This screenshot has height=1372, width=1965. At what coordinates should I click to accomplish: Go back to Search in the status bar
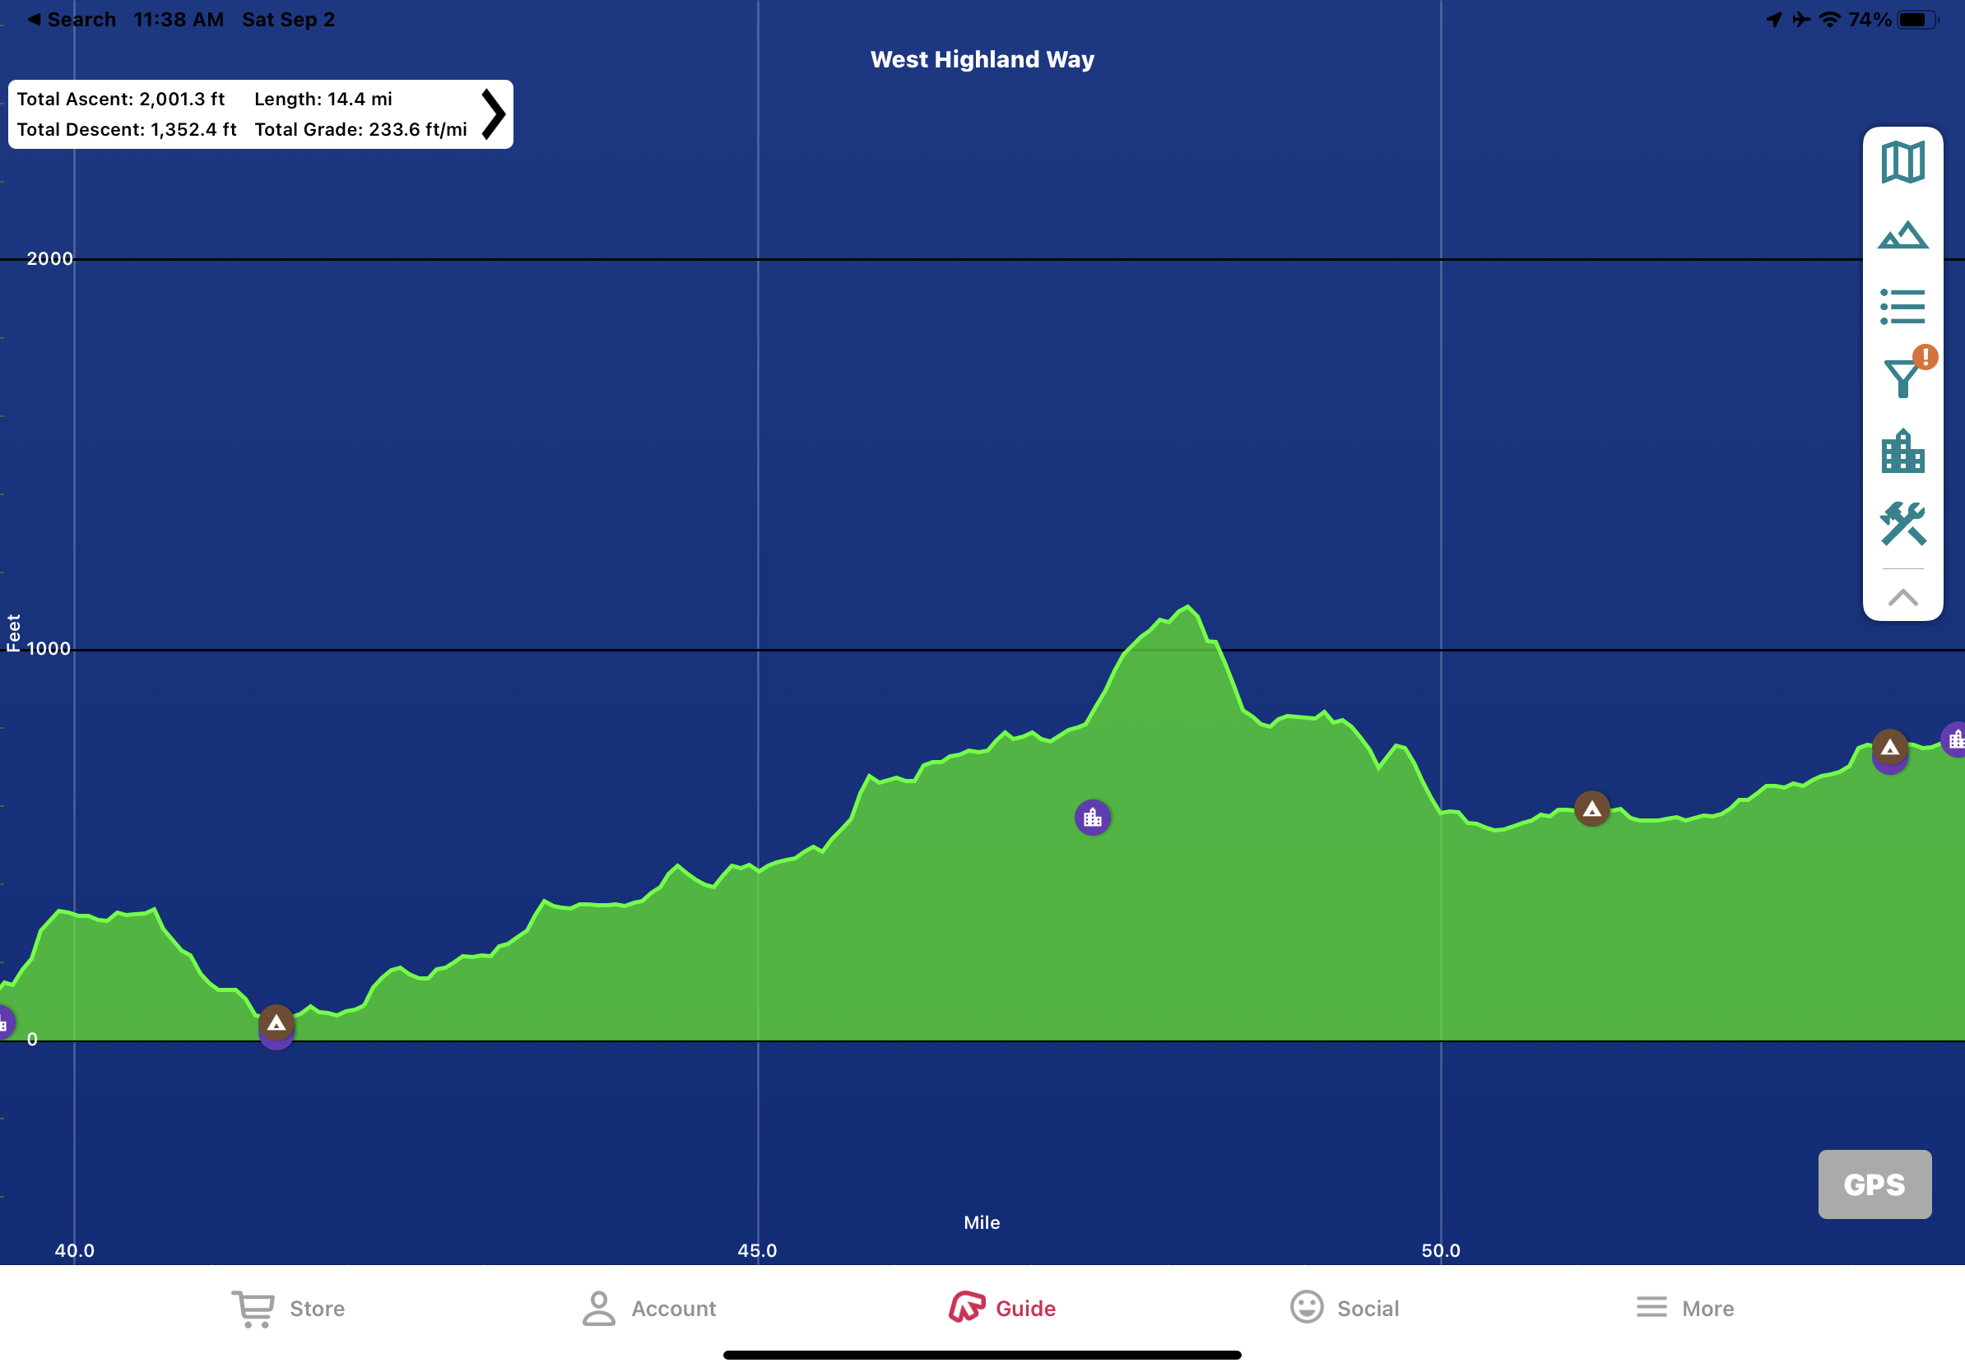[x=72, y=19]
